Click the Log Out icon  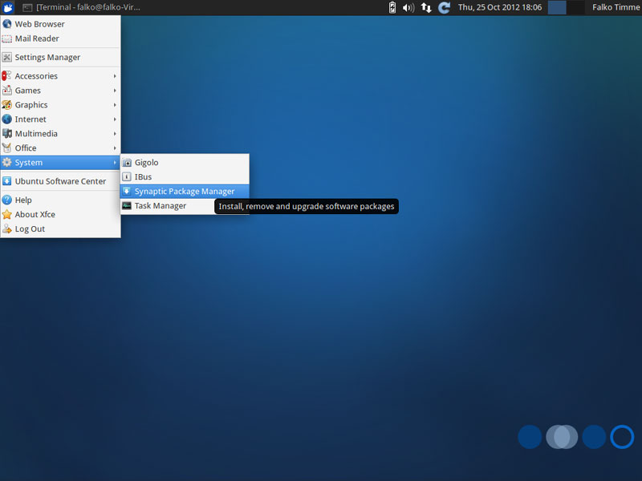tap(7, 229)
